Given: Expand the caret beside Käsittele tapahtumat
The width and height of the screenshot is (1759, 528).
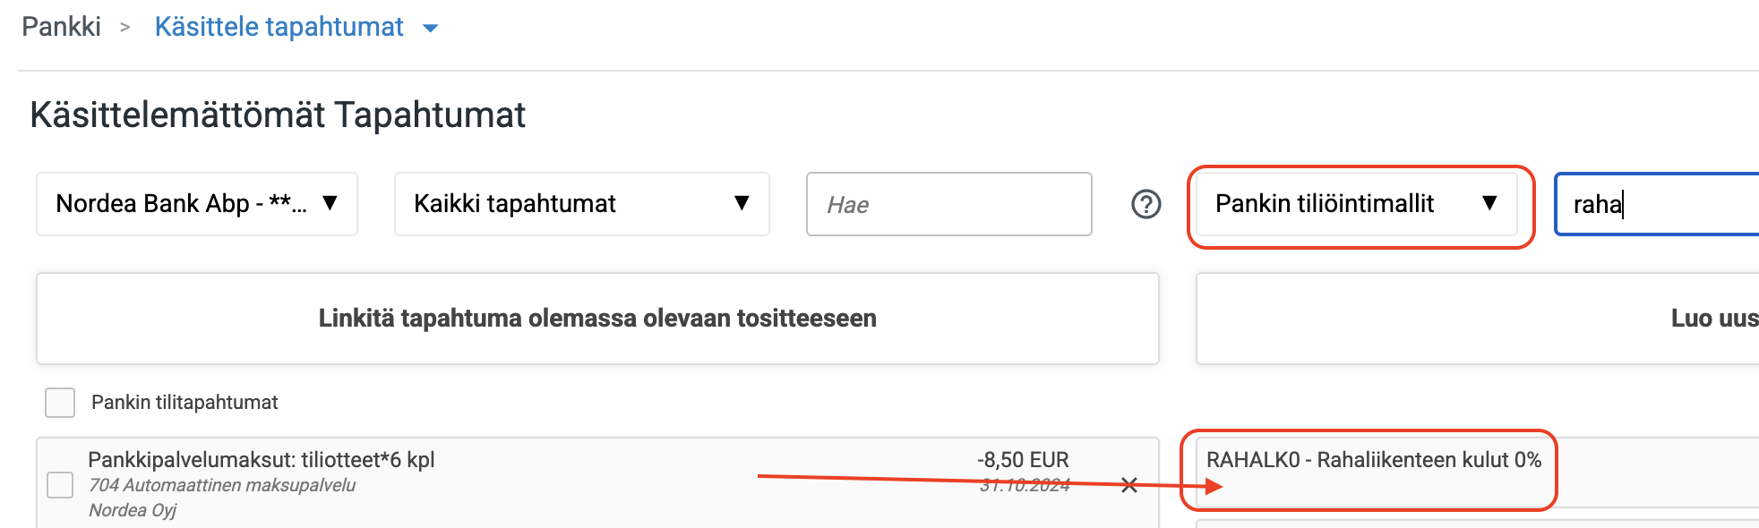Looking at the screenshot, I should (x=431, y=29).
